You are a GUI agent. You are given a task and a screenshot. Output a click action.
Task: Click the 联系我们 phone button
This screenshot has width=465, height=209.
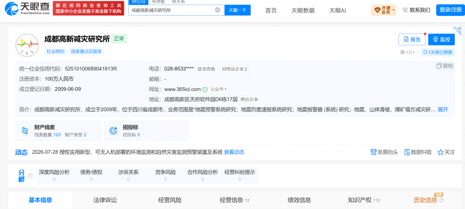tap(416, 10)
